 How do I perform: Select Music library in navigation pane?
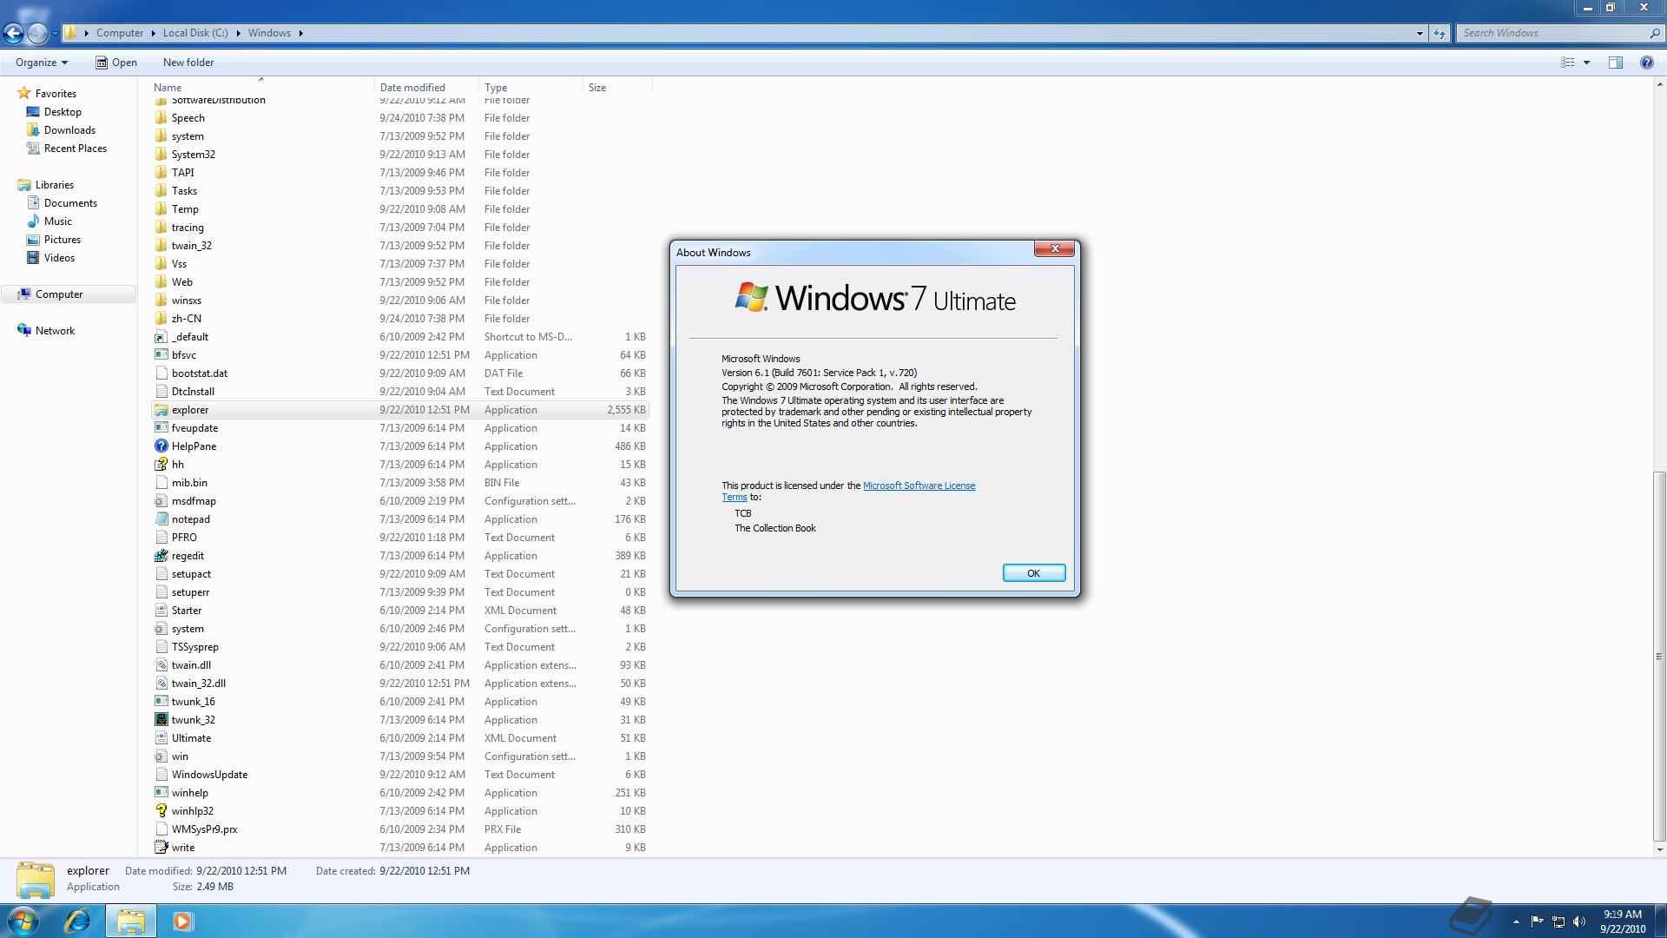click(58, 221)
